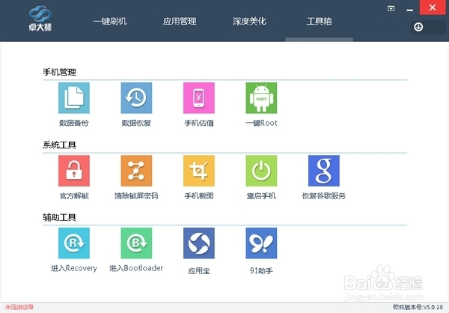Open the red 官方解锁 unlock icon
The height and width of the screenshot is (313, 449).
pos(74,171)
